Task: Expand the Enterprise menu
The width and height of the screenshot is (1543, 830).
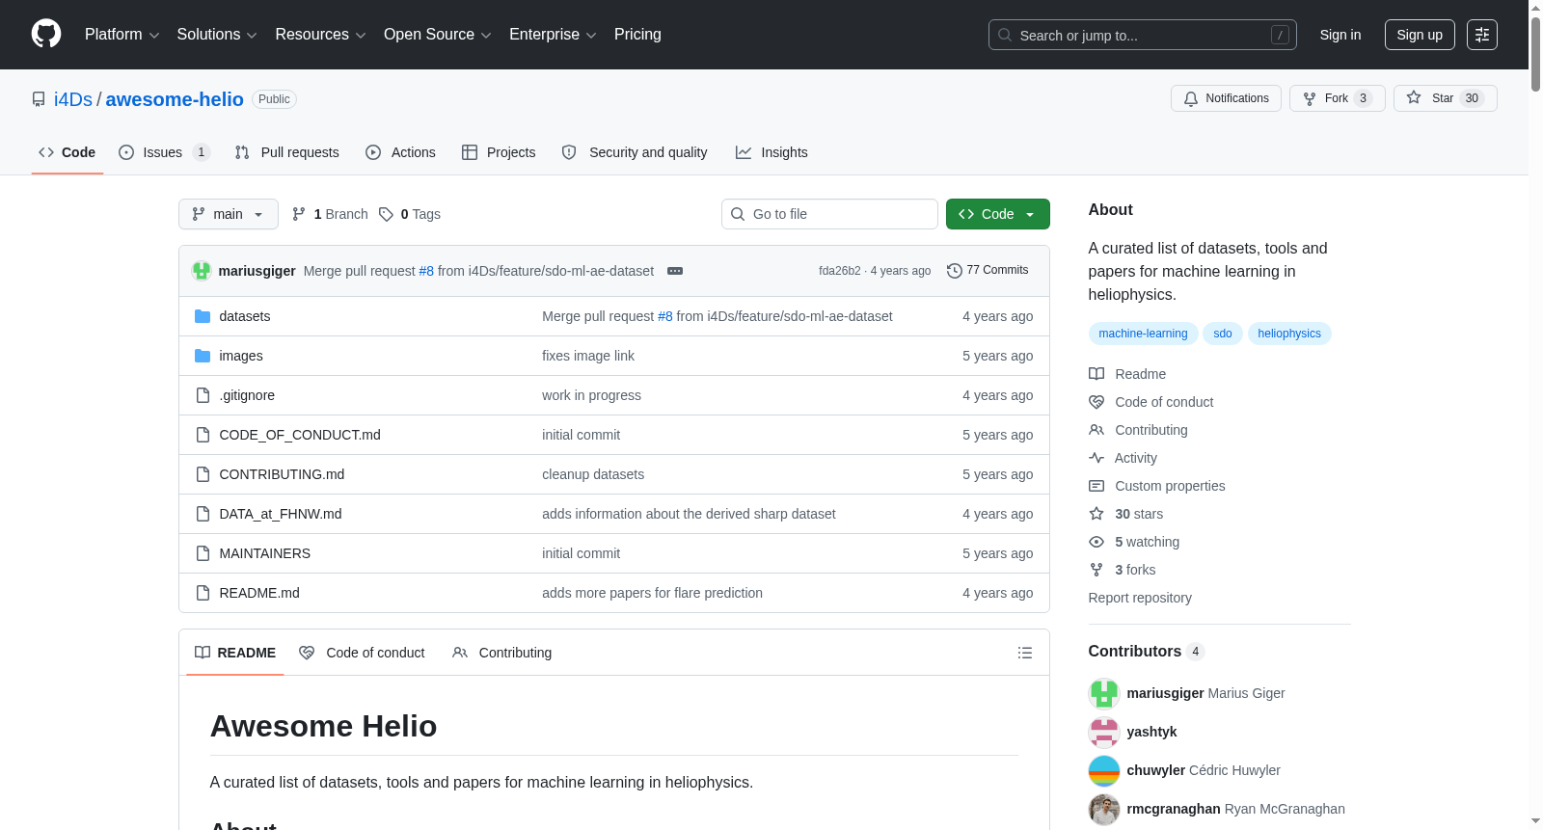Action: (x=553, y=35)
